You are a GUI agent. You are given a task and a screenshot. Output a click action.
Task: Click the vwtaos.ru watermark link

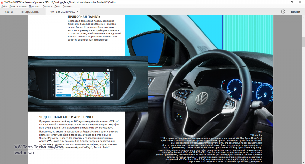click(x=25, y=153)
